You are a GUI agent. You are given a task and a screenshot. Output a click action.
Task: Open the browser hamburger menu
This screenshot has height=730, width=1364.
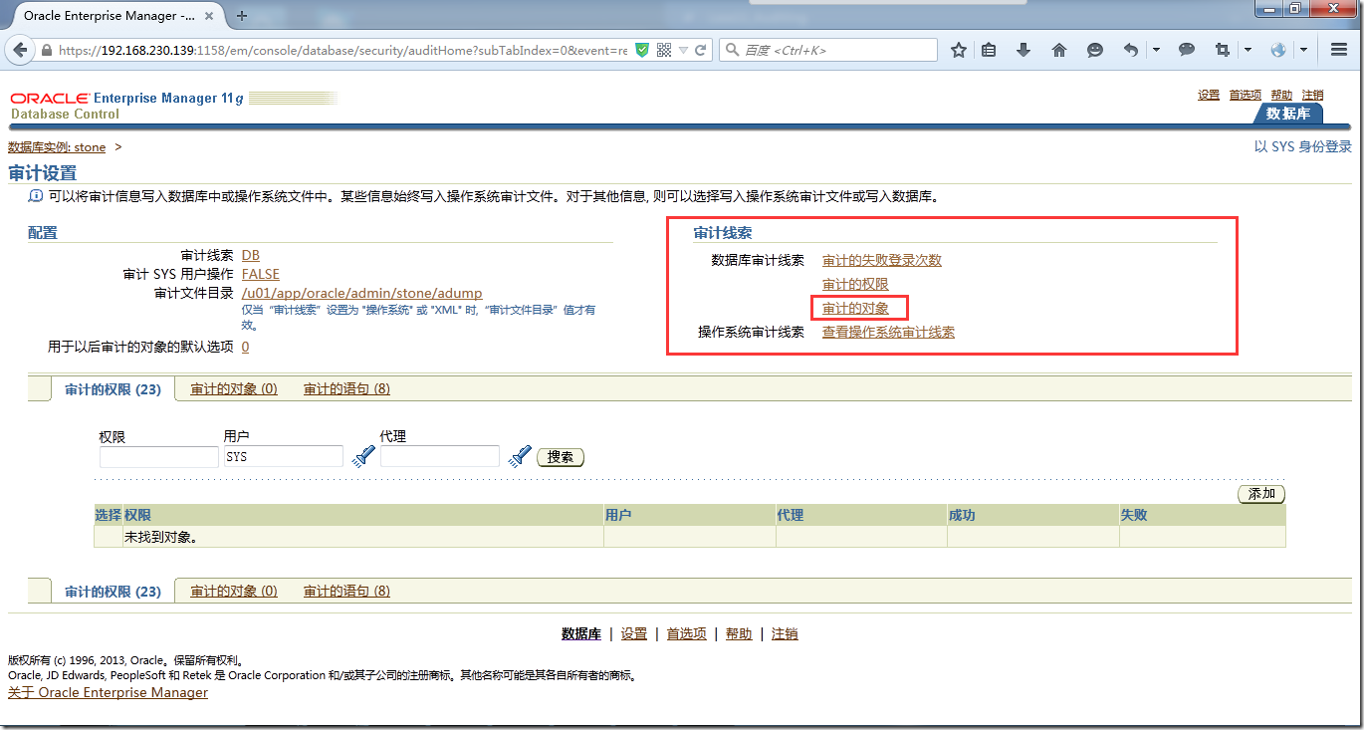(x=1339, y=50)
